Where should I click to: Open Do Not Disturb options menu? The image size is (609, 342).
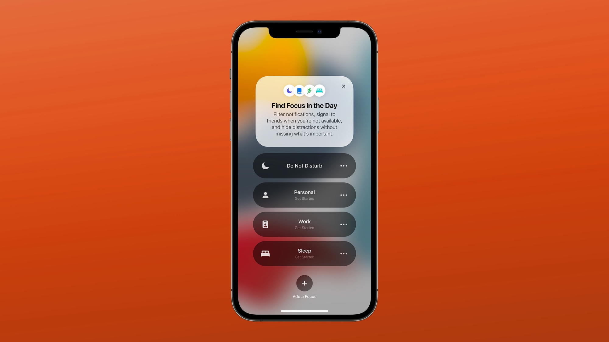click(x=343, y=166)
